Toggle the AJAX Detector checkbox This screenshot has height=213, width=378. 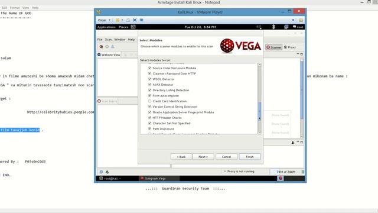click(149, 85)
